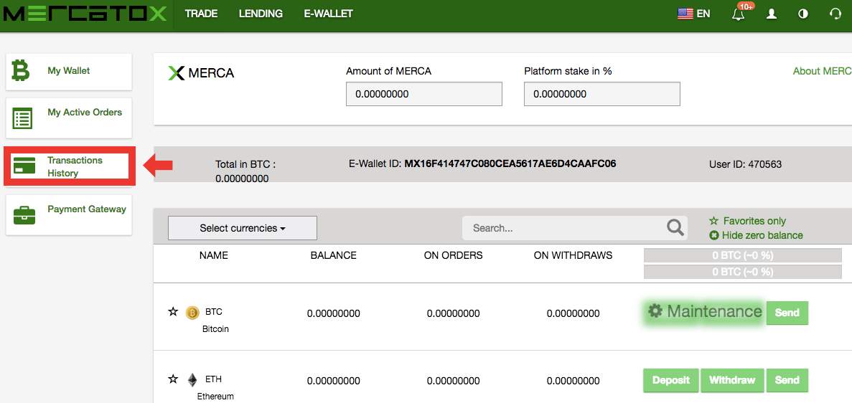The height and width of the screenshot is (403, 852).
Task: Click the Amount of MERCA field
Action: 423,94
